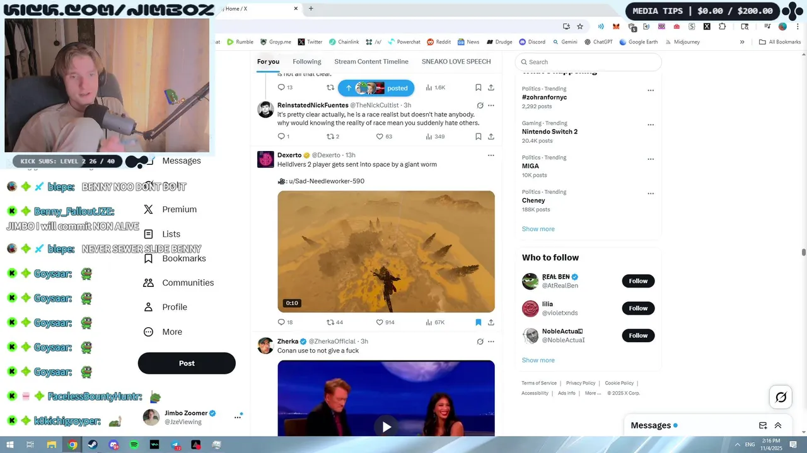807x453 pixels.
Task: Repost the ReinstatedNickFuentes post
Action: (x=333, y=137)
